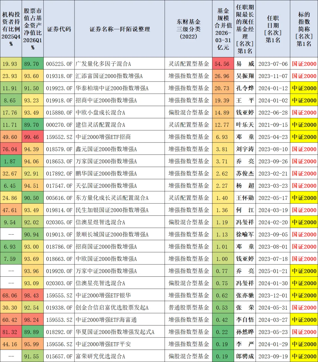Click code 159553.SZ
Image resolution: width=318 pixels, height=362 pixels.
pos(59,320)
